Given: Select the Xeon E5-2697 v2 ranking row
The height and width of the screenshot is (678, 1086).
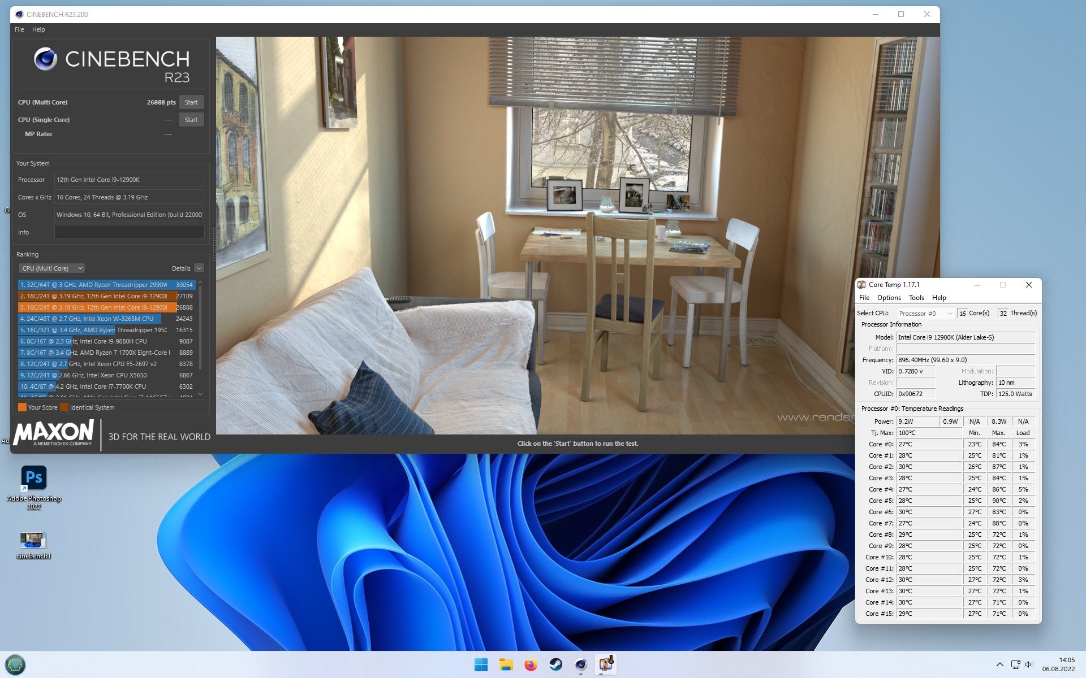Looking at the screenshot, I should (106, 364).
